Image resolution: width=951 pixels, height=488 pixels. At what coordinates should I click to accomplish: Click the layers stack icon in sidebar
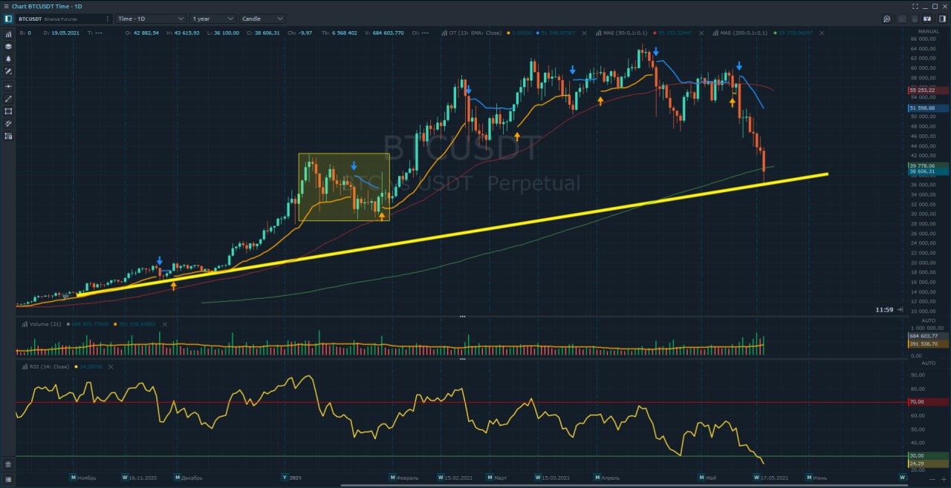8,46
